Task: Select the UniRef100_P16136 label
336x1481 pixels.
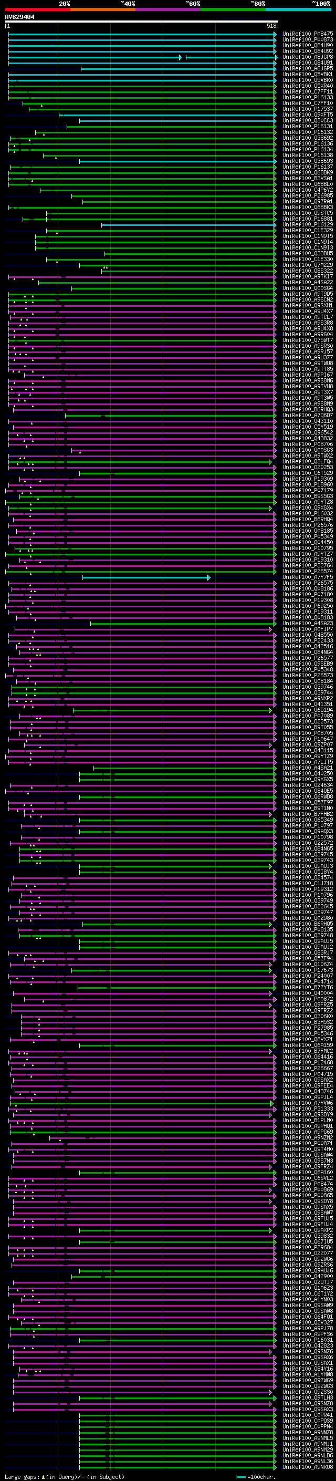Action: pyautogui.click(x=307, y=144)
